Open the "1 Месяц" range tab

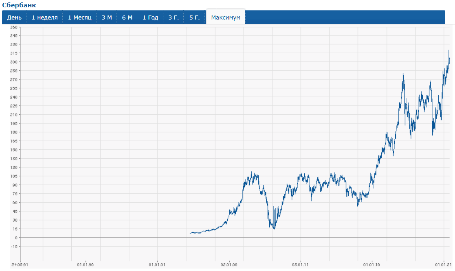80,17
